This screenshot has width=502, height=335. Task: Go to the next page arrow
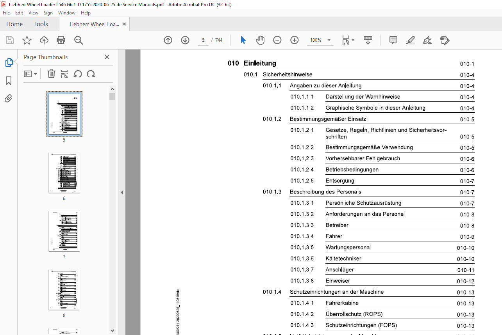185,40
